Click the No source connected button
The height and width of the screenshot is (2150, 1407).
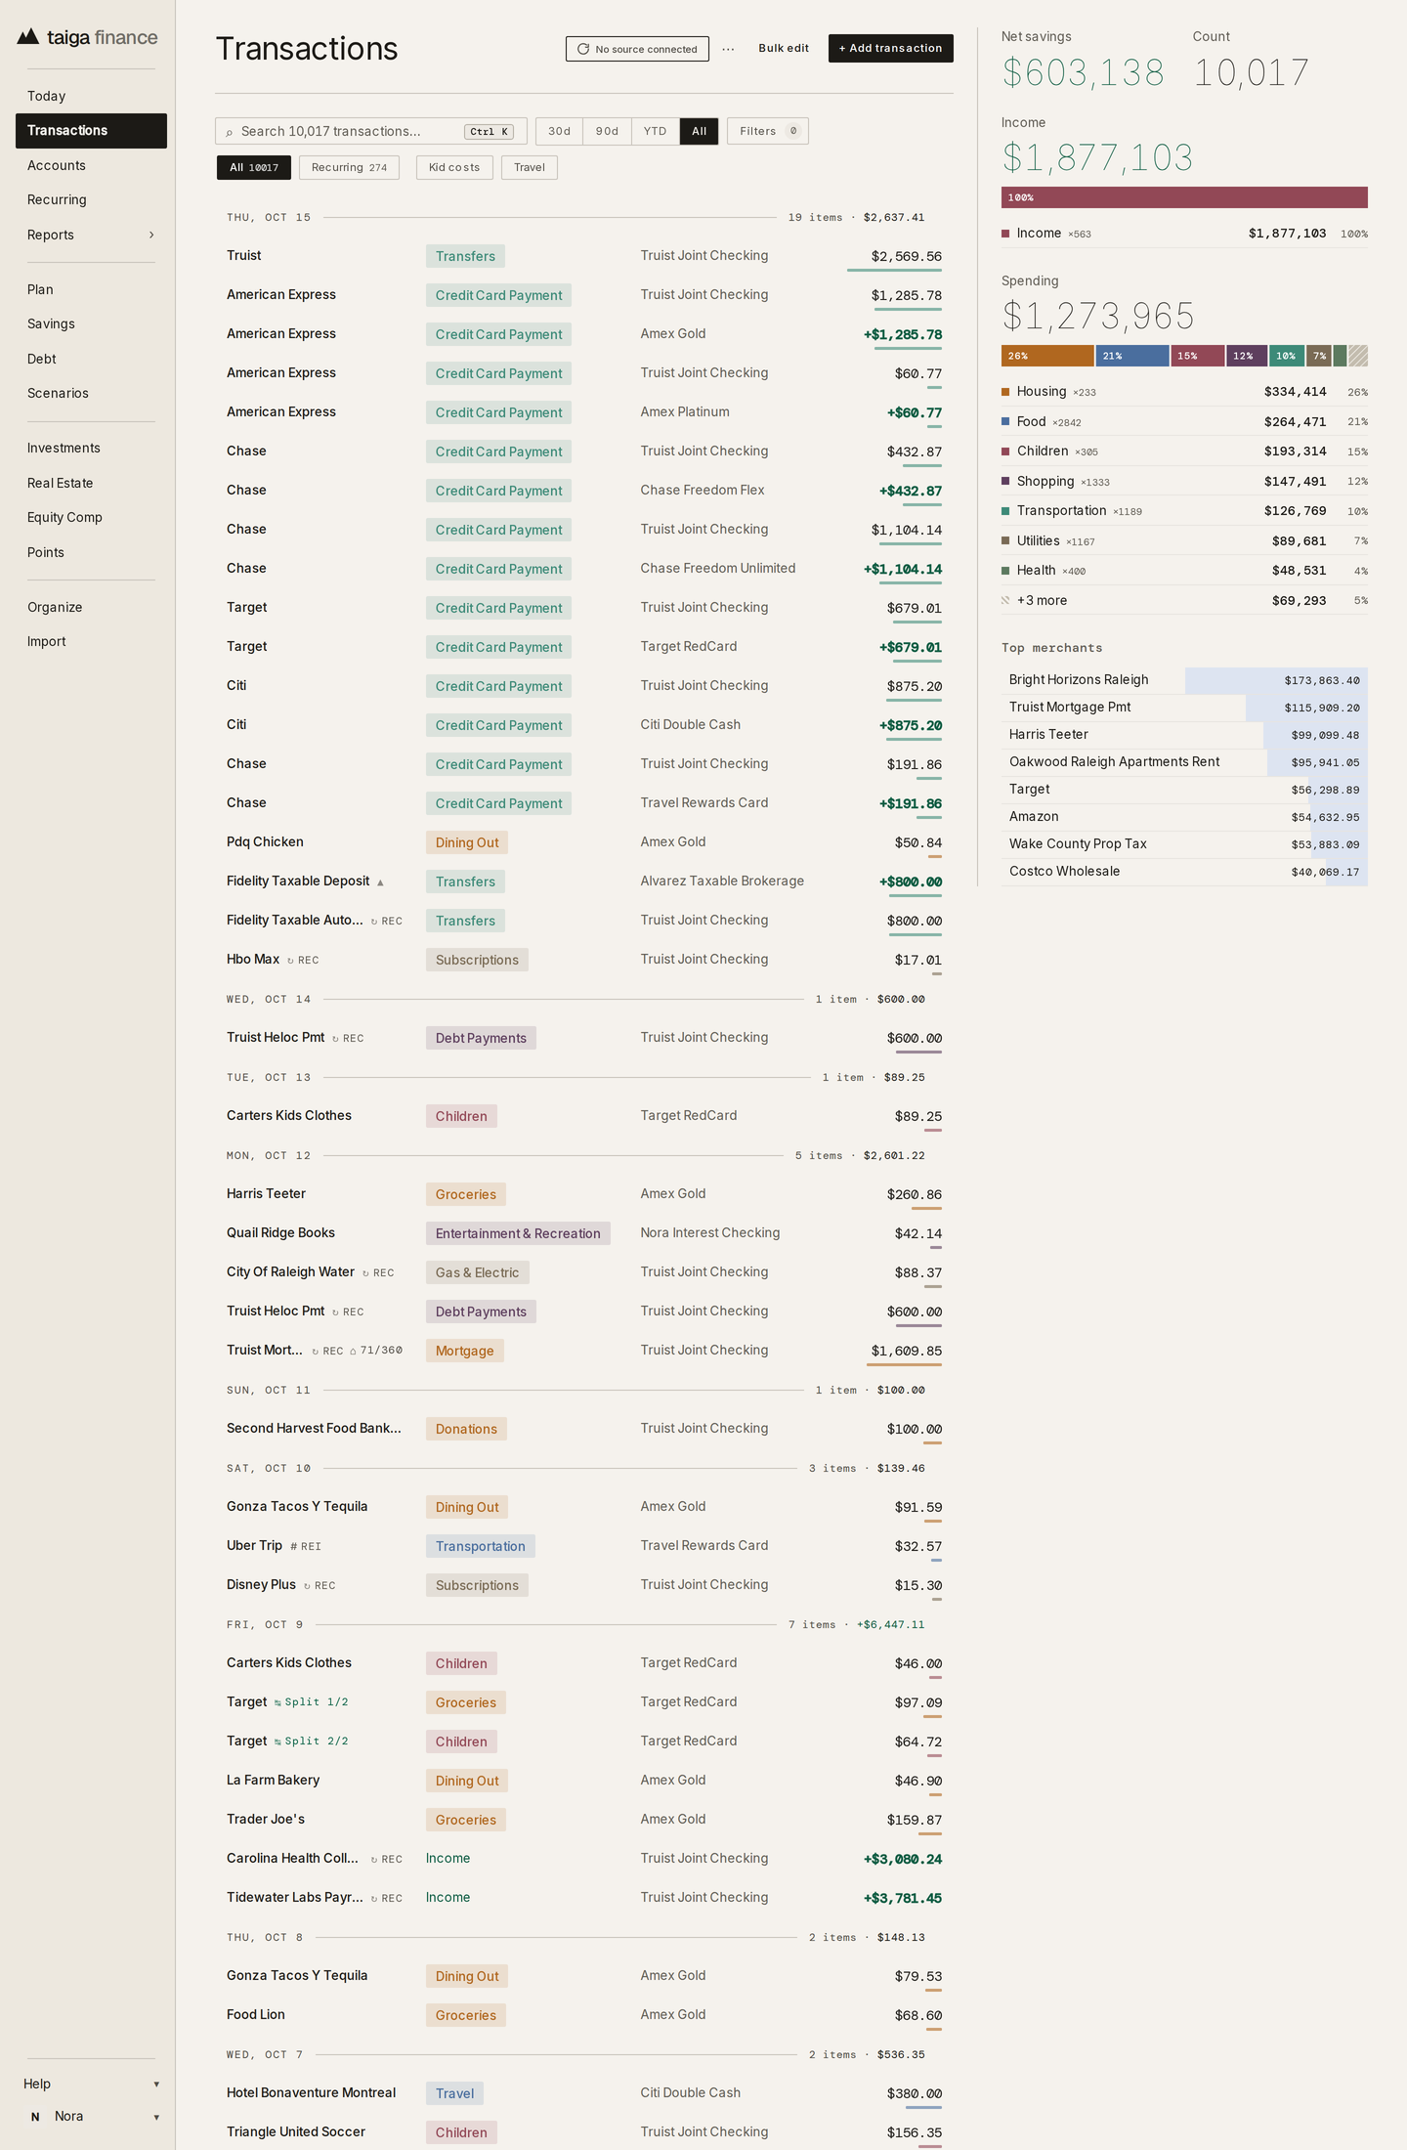tap(637, 49)
